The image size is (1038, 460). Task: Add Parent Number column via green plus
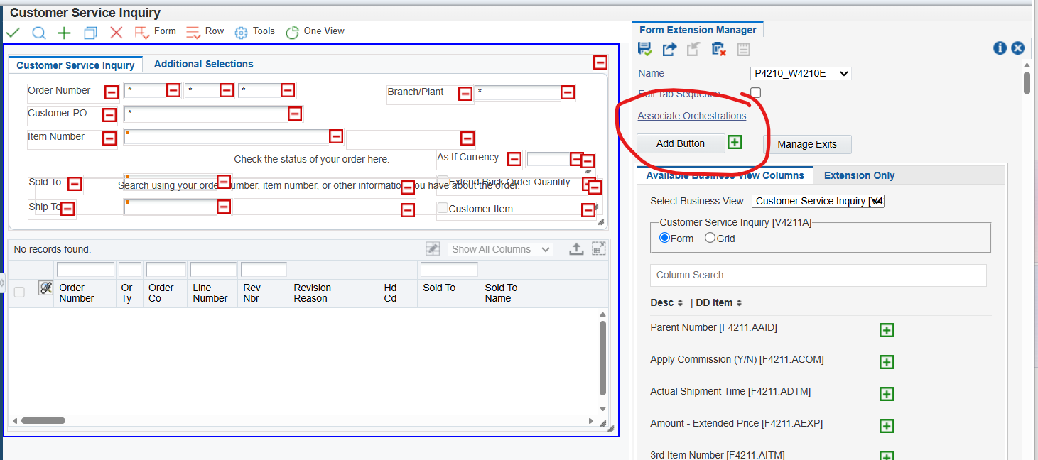(887, 330)
